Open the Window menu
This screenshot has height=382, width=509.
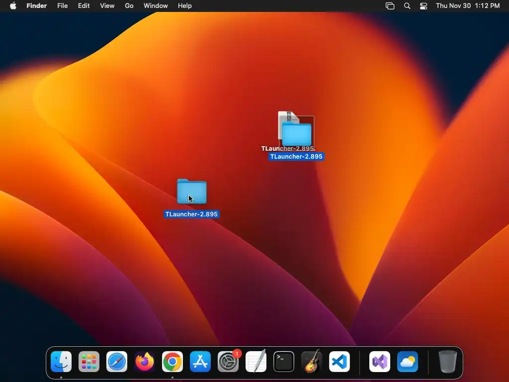156,6
